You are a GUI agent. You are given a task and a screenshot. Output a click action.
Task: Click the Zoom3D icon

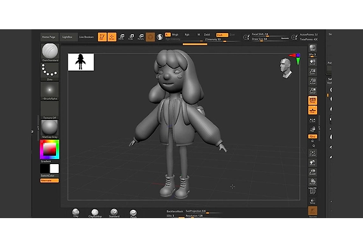(313, 172)
